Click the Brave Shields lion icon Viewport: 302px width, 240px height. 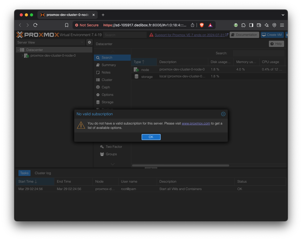point(202,25)
